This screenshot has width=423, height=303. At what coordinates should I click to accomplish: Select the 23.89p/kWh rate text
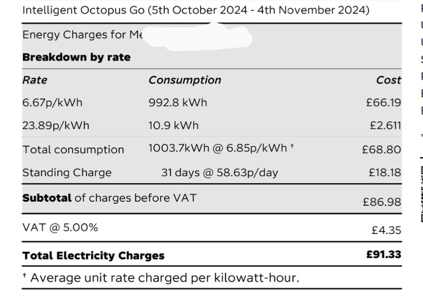pyautogui.click(x=56, y=125)
